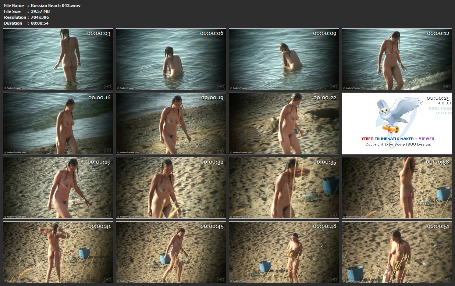This screenshot has width=455, height=286.
Task: Click the Resolution value 704x396
Action: coord(40,17)
